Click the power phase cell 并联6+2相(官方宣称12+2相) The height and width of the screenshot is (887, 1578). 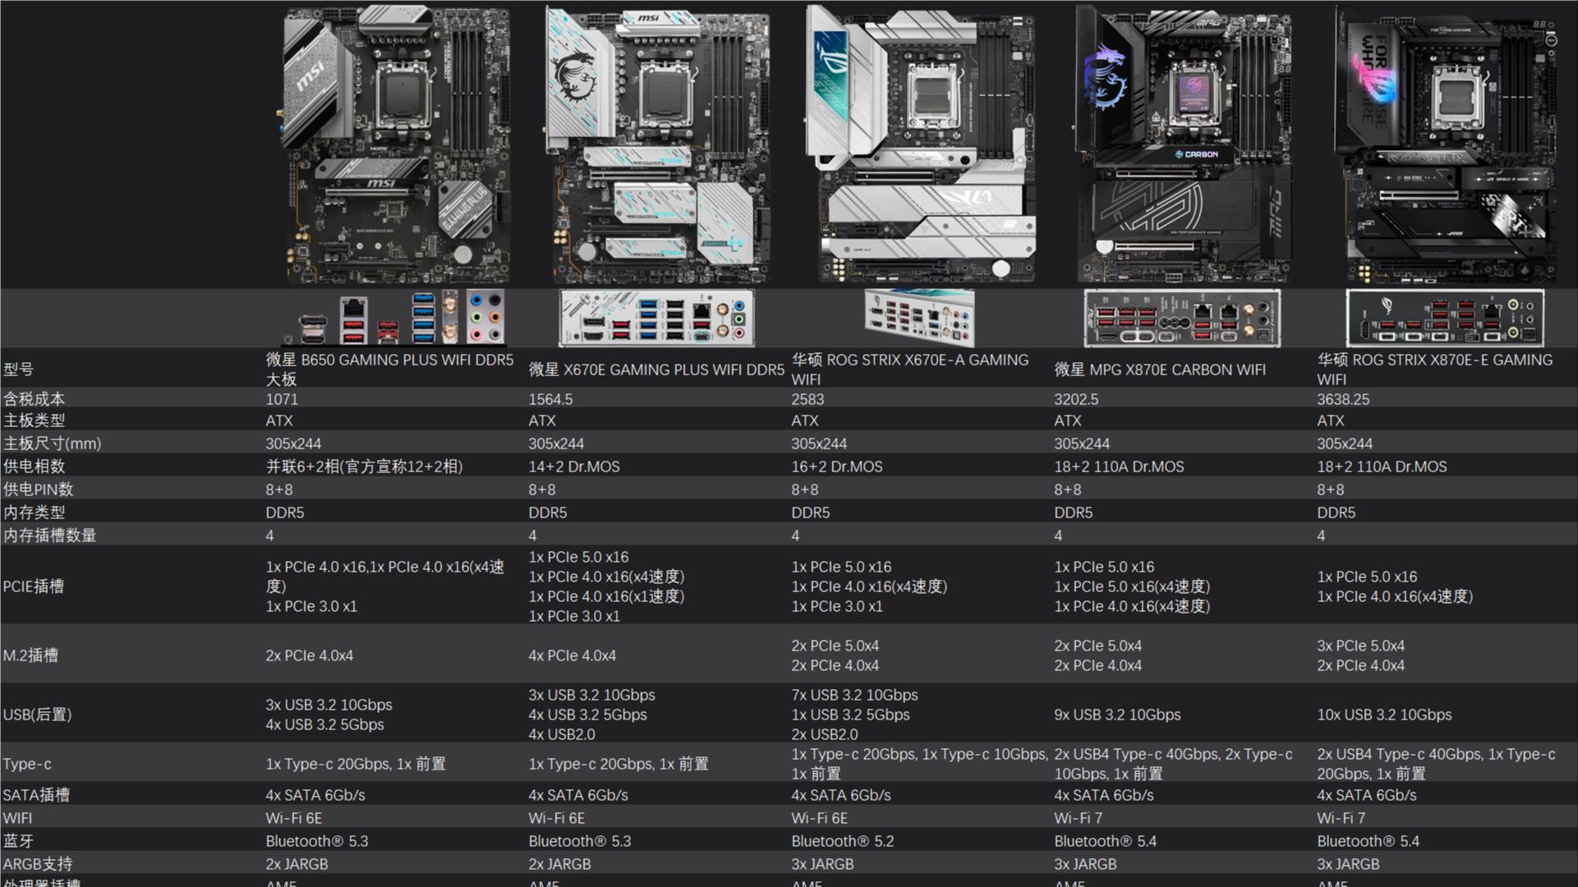364,466
